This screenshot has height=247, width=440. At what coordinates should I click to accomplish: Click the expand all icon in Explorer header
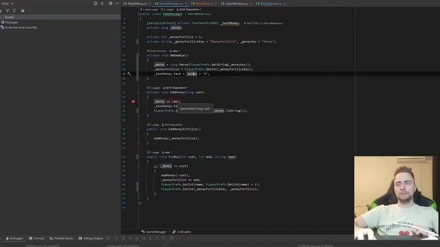click(102, 3)
